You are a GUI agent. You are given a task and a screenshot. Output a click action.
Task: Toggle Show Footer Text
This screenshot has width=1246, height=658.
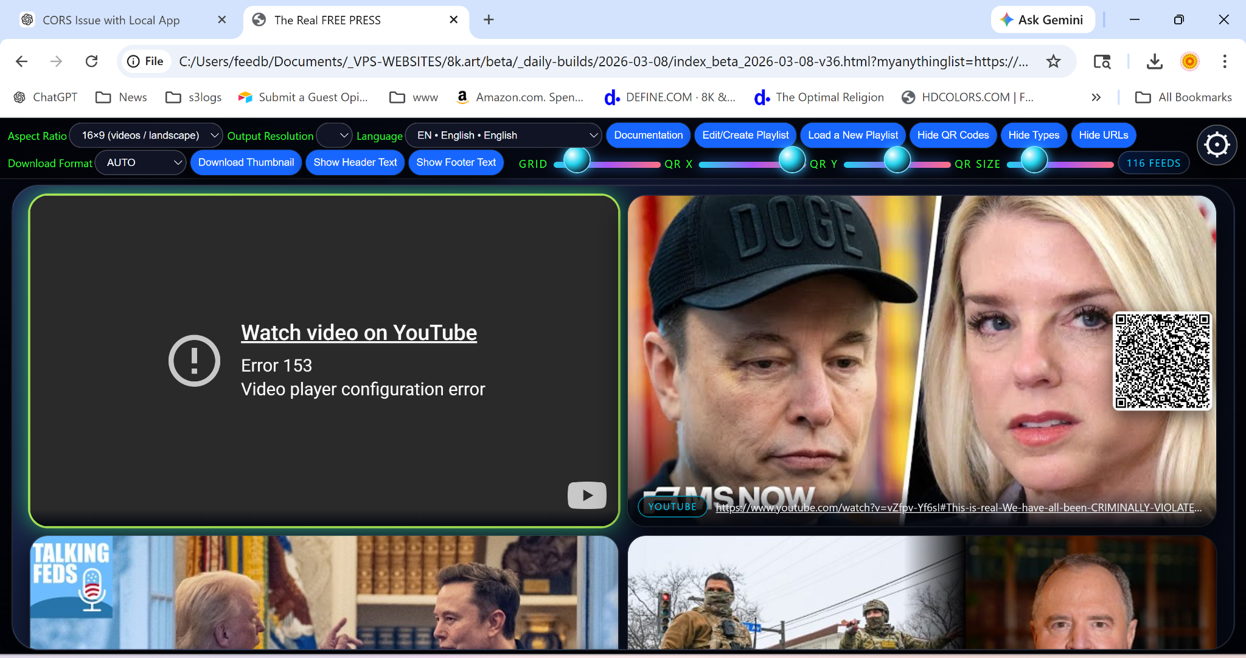pyautogui.click(x=456, y=162)
